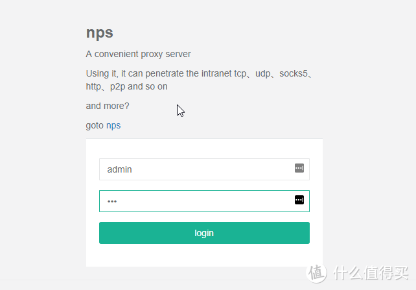Click the masked dots in the password box
Screen dimensions: 416x290
(112, 201)
